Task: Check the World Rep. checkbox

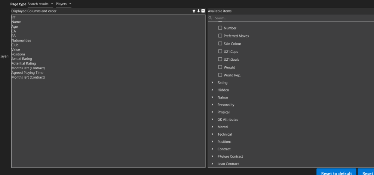Action: pos(220,75)
